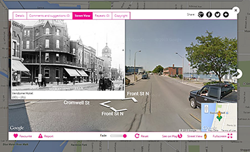
Task: Open map view via globe icon
Action: point(180,136)
